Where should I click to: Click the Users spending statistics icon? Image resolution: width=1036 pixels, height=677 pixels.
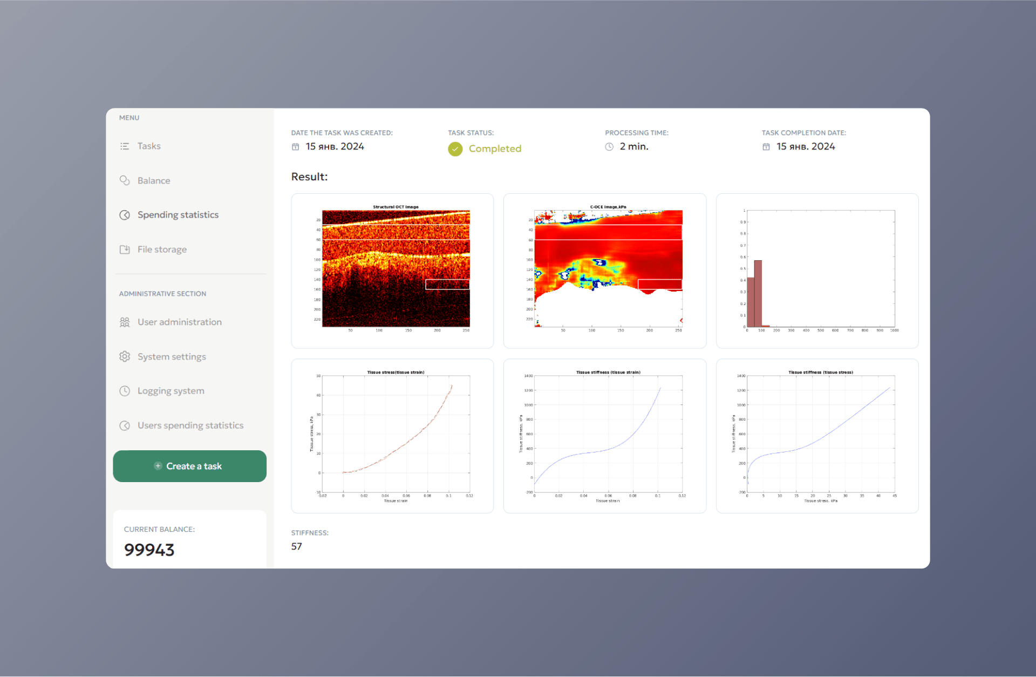coord(125,425)
